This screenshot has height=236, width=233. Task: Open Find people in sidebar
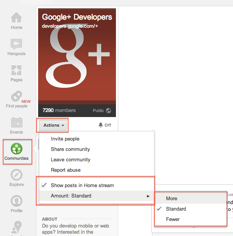point(17,99)
